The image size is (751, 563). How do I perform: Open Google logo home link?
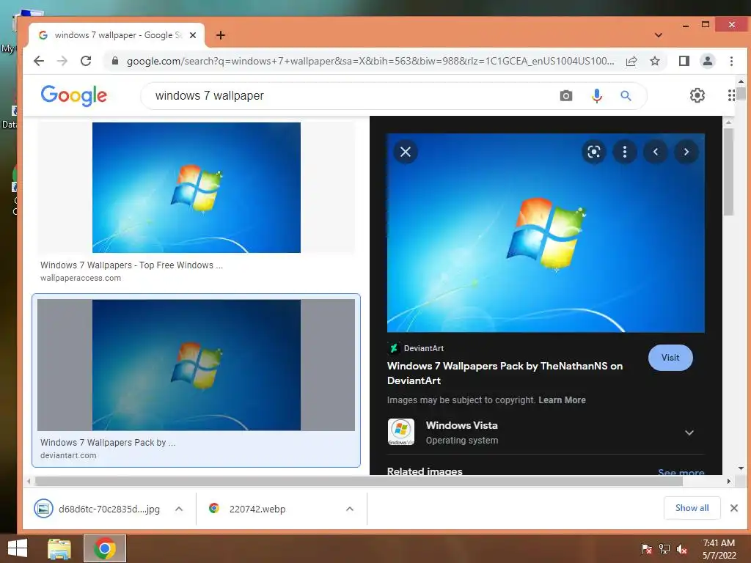[74, 96]
